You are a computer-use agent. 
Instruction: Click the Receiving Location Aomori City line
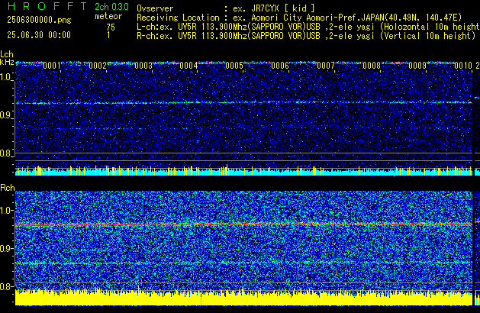[x=299, y=18]
